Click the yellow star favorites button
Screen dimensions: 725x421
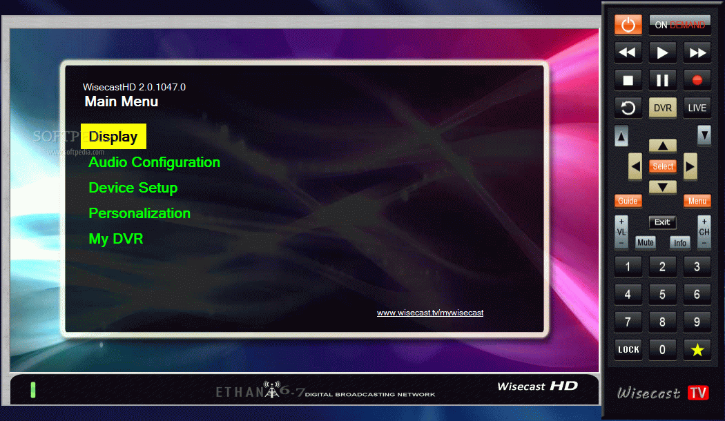click(697, 350)
